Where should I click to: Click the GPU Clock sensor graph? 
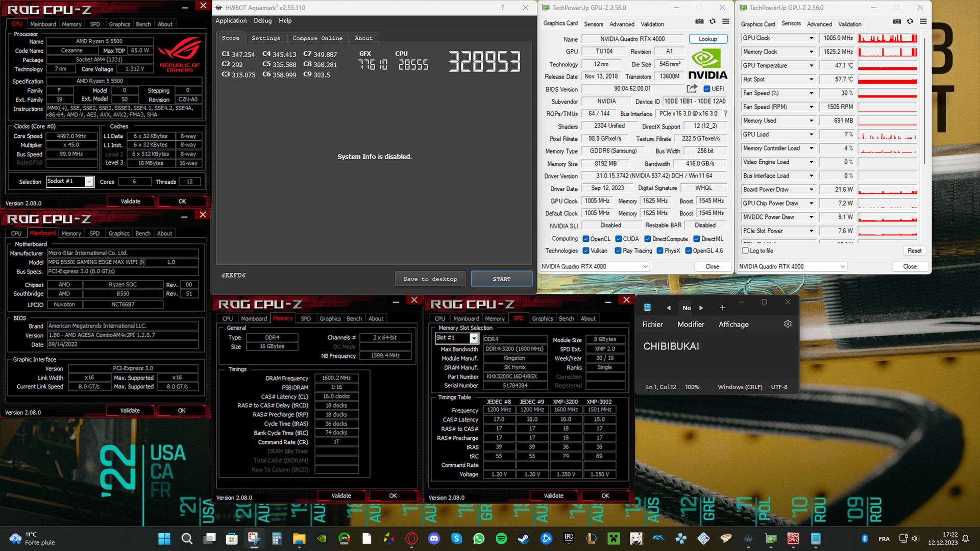click(x=888, y=38)
